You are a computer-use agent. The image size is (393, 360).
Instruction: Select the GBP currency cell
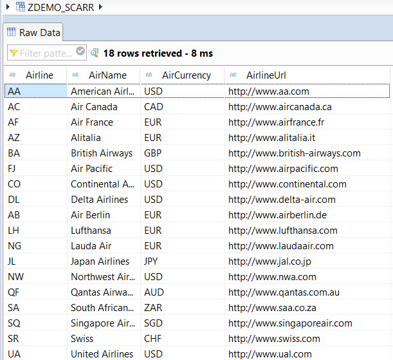[183, 153]
